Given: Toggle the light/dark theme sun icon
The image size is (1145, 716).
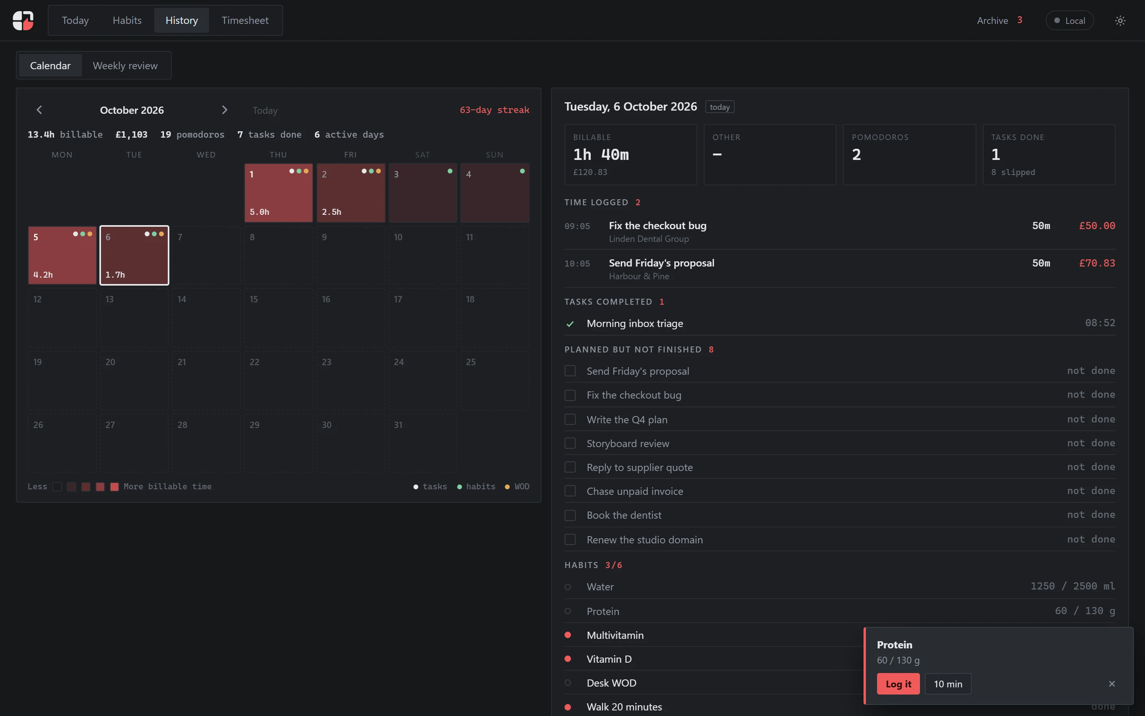Looking at the screenshot, I should coord(1120,20).
